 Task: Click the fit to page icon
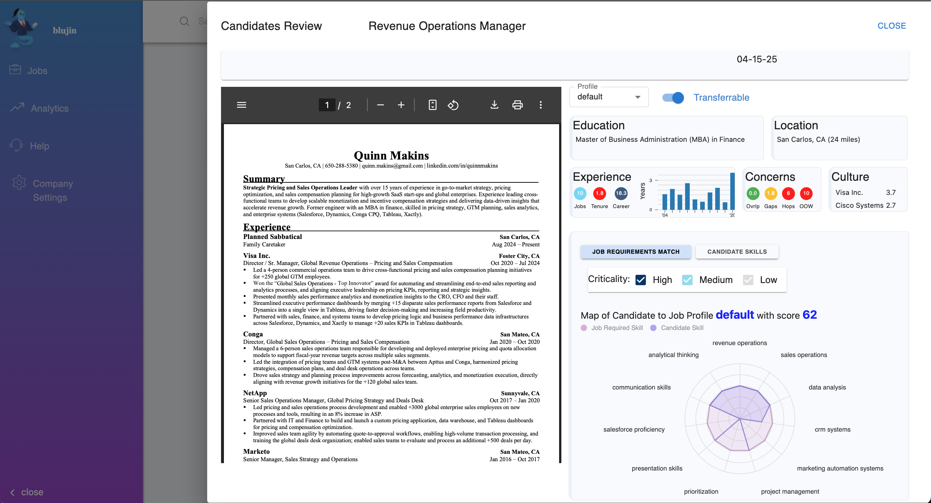tap(432, 105)
